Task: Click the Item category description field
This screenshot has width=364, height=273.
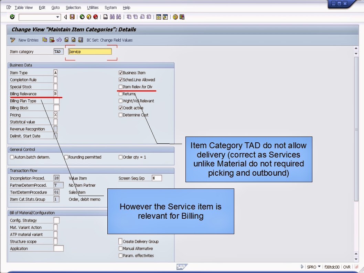Action: point(90,52)
